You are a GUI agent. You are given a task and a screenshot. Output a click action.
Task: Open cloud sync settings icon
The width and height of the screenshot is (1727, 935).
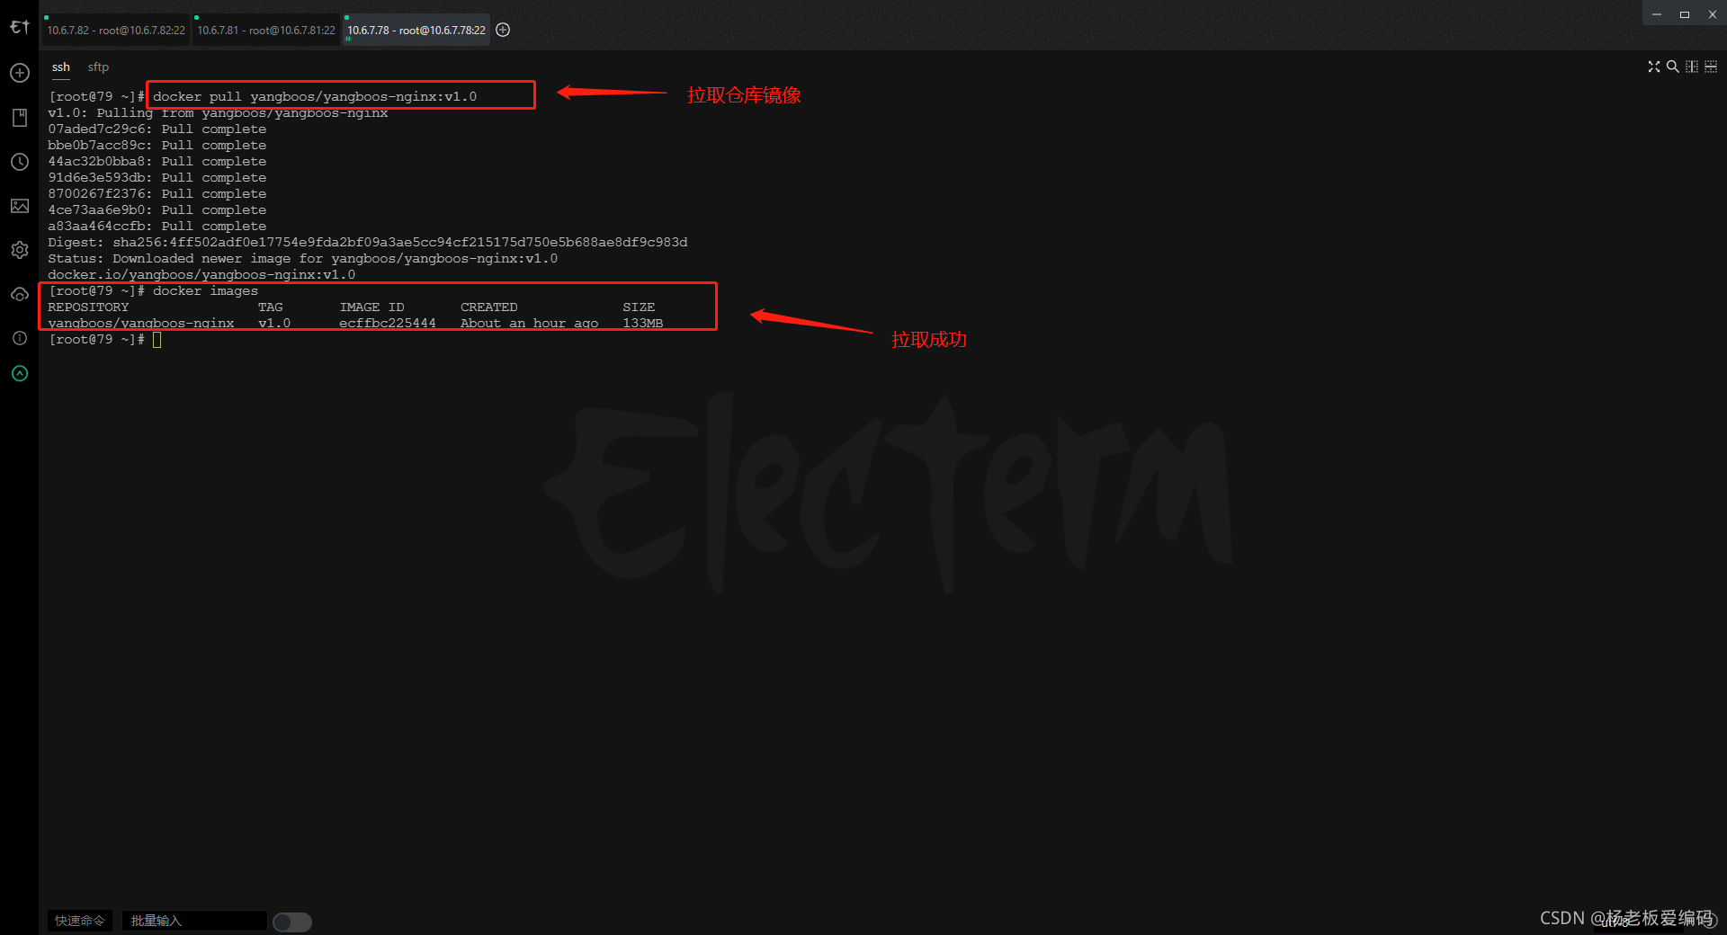(x=20, y=294)
